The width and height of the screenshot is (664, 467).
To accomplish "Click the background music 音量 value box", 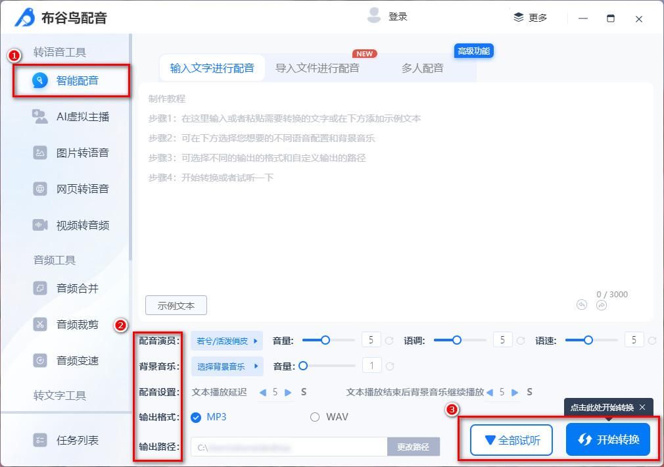I will (372, 365).
